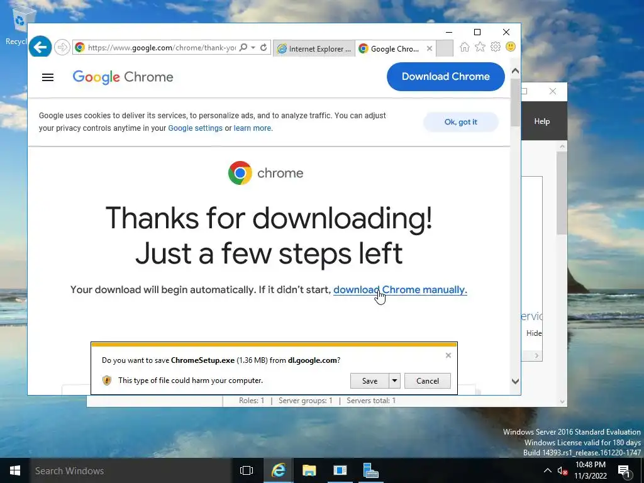Refresh the page with the reload icon
Viewport: 644px width, 483px height.
[264, 48]
